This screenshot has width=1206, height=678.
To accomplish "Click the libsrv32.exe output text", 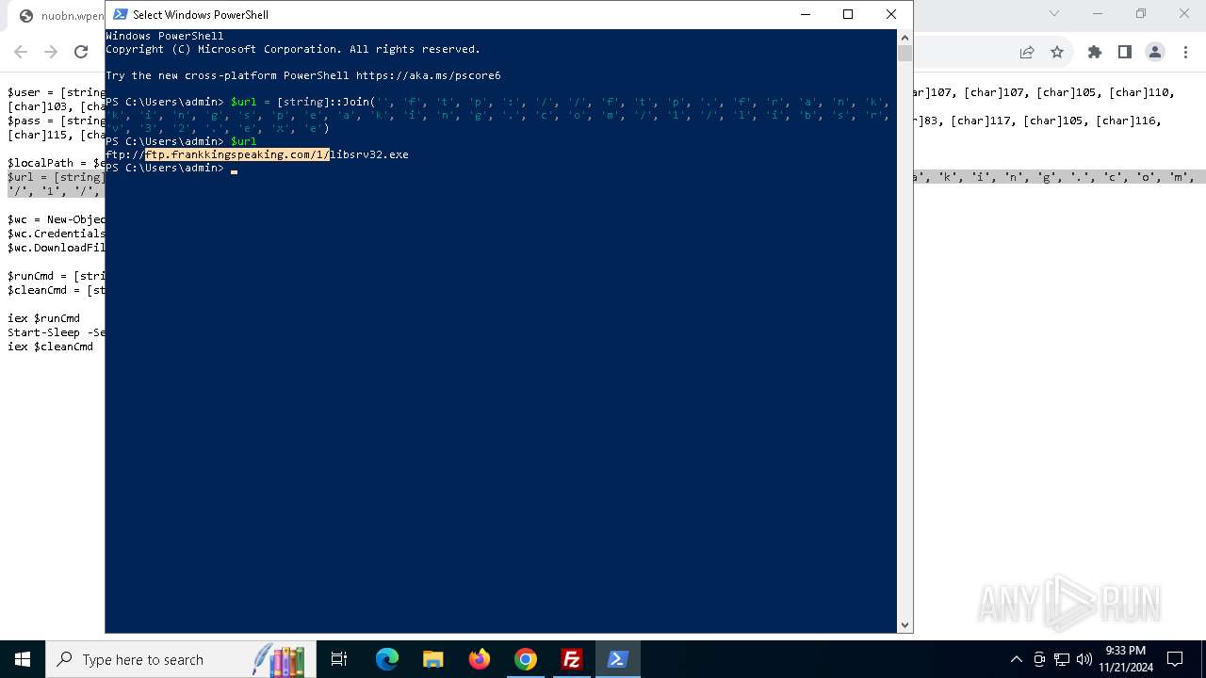I will [369, 154].
